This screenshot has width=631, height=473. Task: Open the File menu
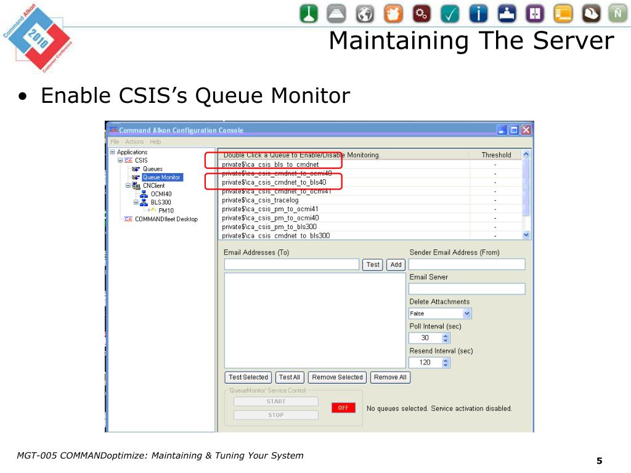coord(115,142)
